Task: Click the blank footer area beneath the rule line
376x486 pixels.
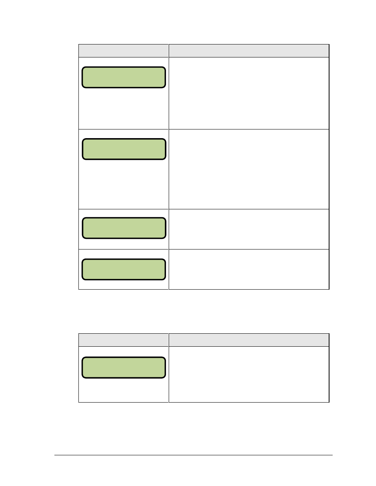Action: (x=194, y=470)
